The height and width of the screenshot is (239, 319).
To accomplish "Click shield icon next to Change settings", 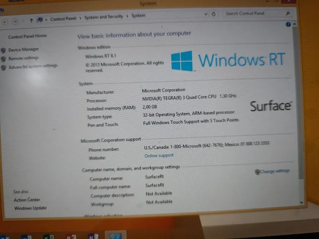I will pyautogui.click(x=257, y=172).
